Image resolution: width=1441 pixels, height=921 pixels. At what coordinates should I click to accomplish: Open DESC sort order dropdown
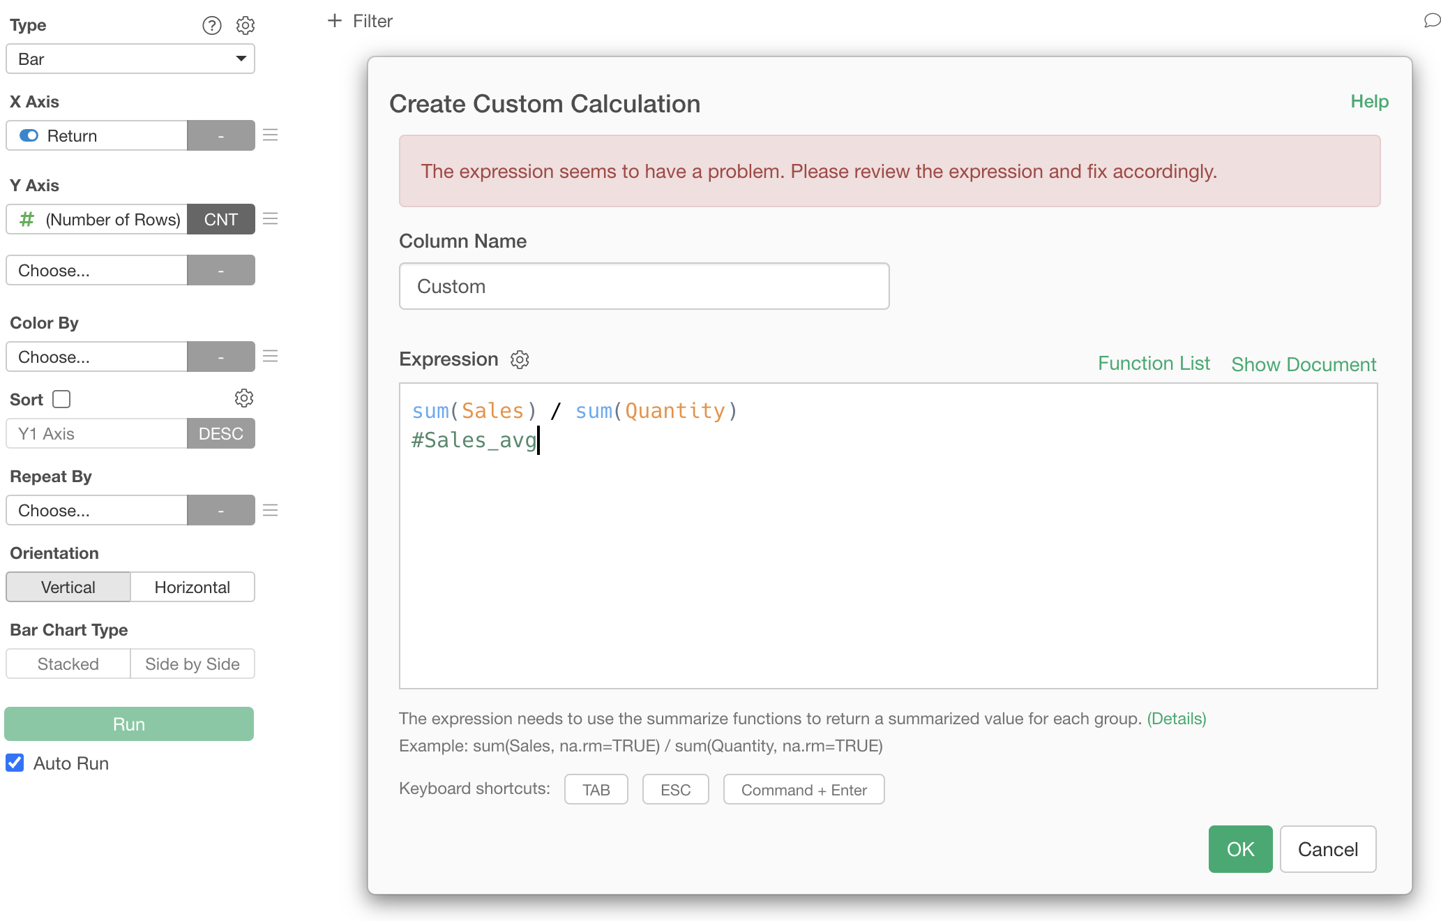[x=221, y=433]
